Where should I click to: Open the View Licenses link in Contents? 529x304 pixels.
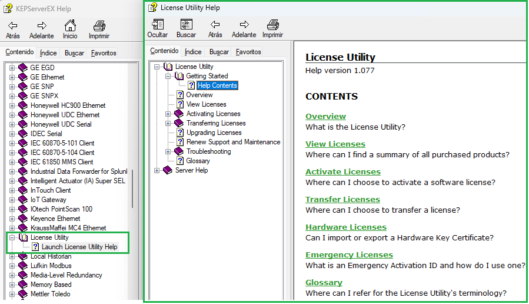tap(335, 144)
